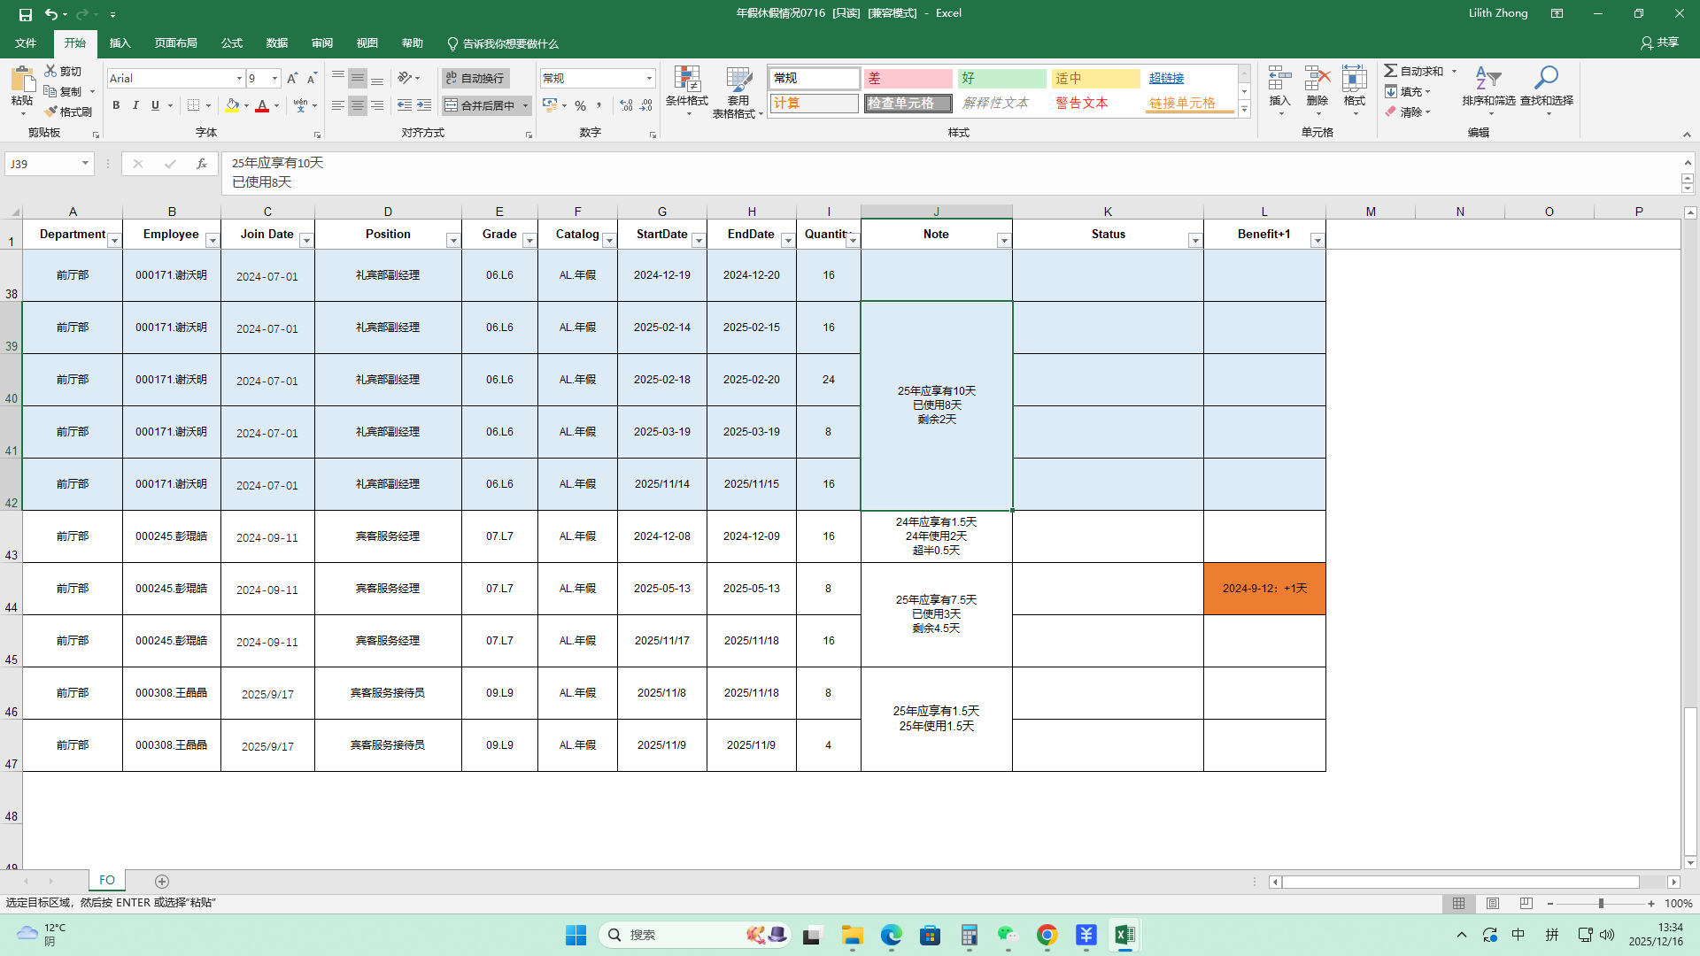The width and height of the screenshot is (1700, 956).
Task: Click the Save icon in title bar
Action: tap(25, 14)
